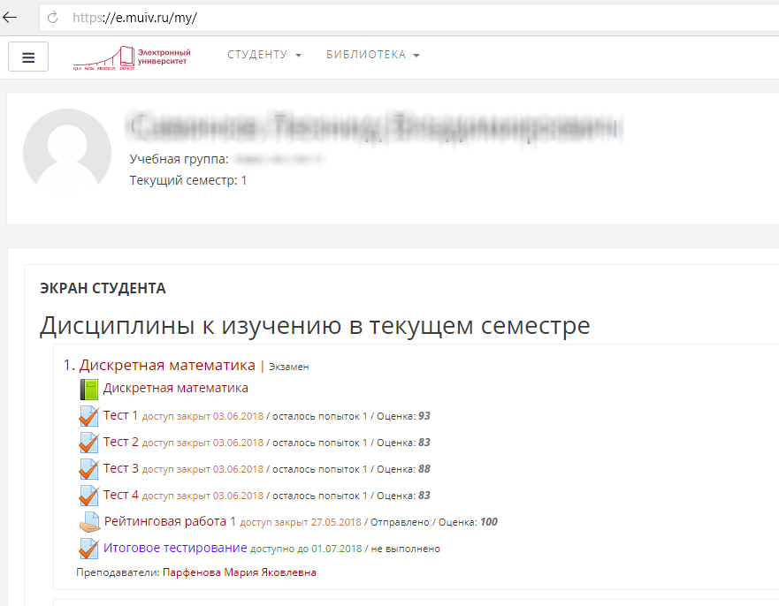Click the quiz icon next to Тест 4
This screenshot has height=606, width=779.
tap(88, 495)
